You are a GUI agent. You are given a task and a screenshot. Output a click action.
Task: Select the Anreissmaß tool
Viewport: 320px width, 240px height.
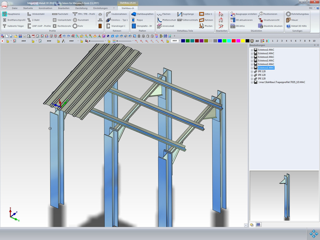coord(165,26)
